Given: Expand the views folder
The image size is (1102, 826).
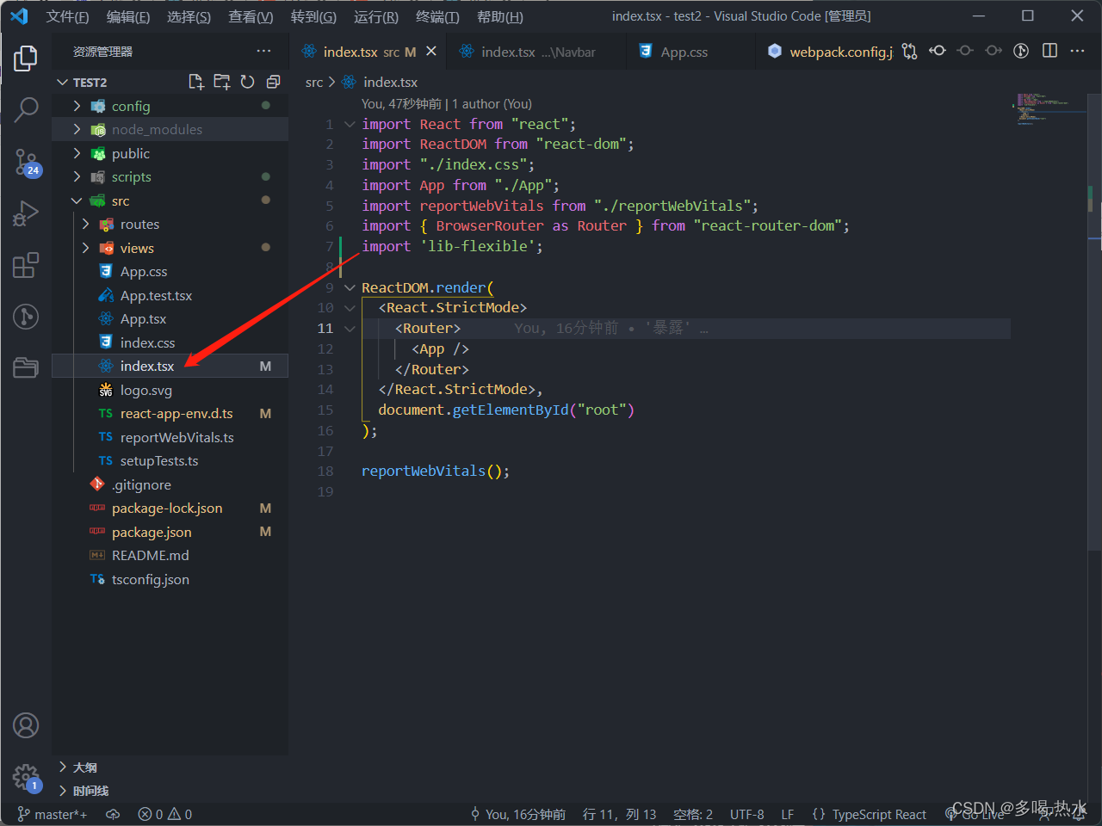Looking at the screenshot, I should tap(85, 248).
